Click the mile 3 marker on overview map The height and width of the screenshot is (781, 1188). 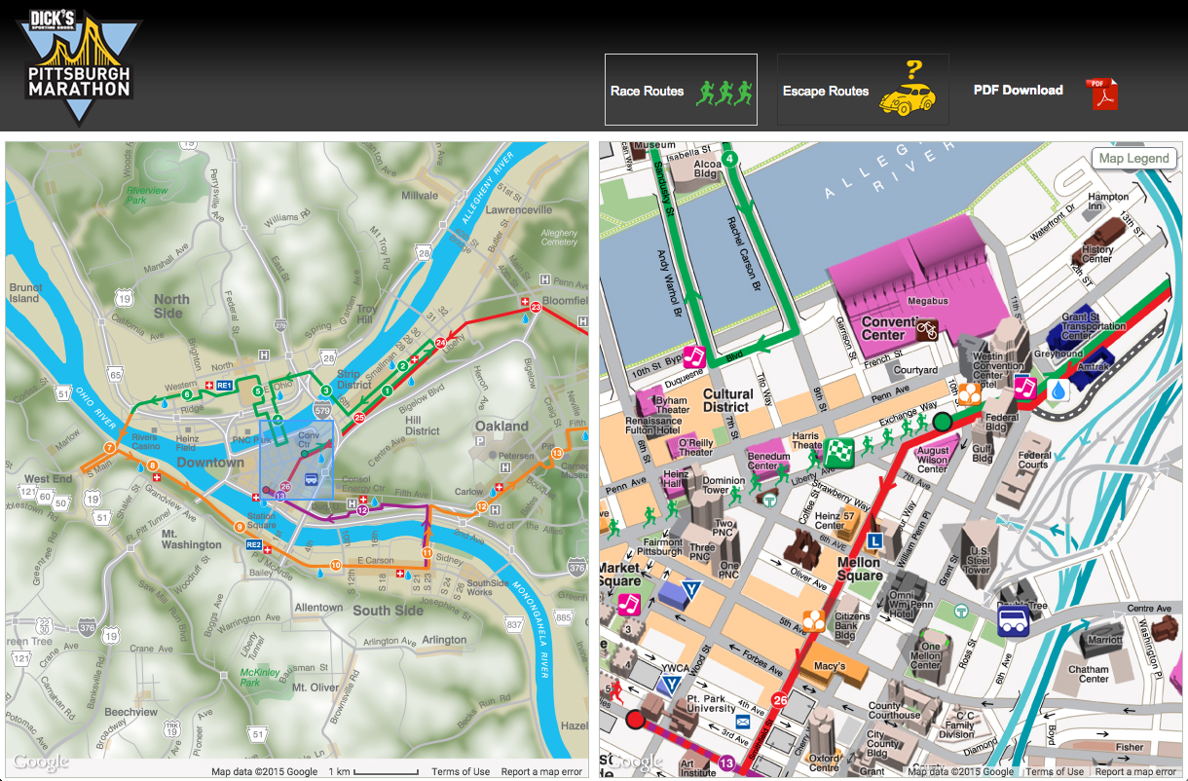[x=326, y=390]
